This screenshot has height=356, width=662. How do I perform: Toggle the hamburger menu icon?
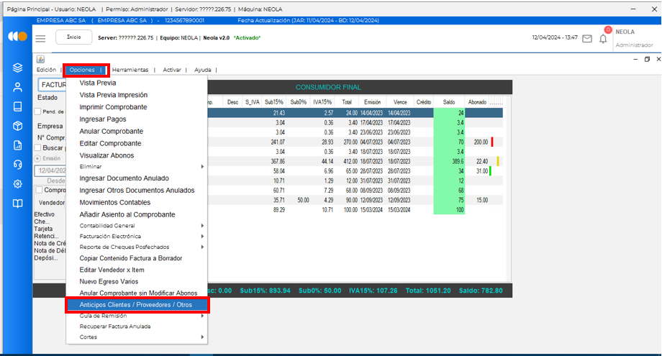(40, 38)
